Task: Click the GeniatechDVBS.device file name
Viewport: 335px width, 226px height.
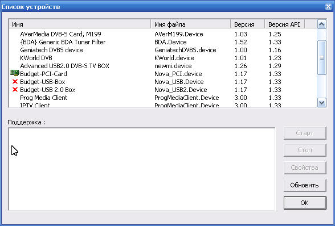Action: point(185,50)
